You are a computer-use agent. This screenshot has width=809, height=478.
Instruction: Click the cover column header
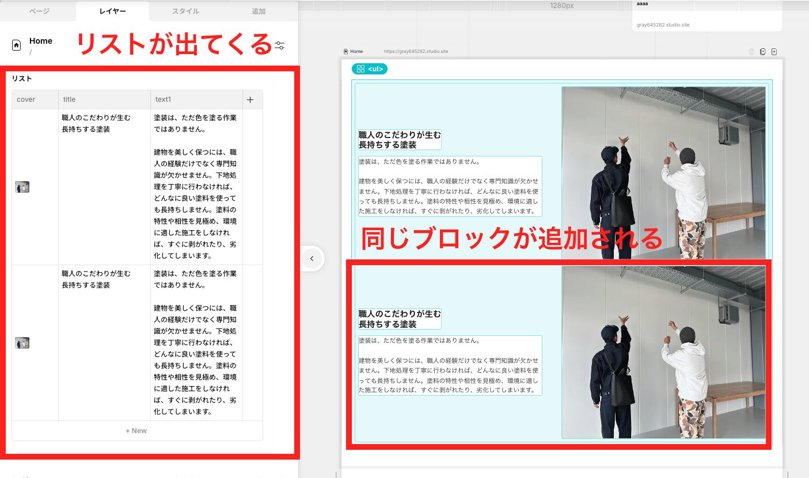click(x=26, y=99)
